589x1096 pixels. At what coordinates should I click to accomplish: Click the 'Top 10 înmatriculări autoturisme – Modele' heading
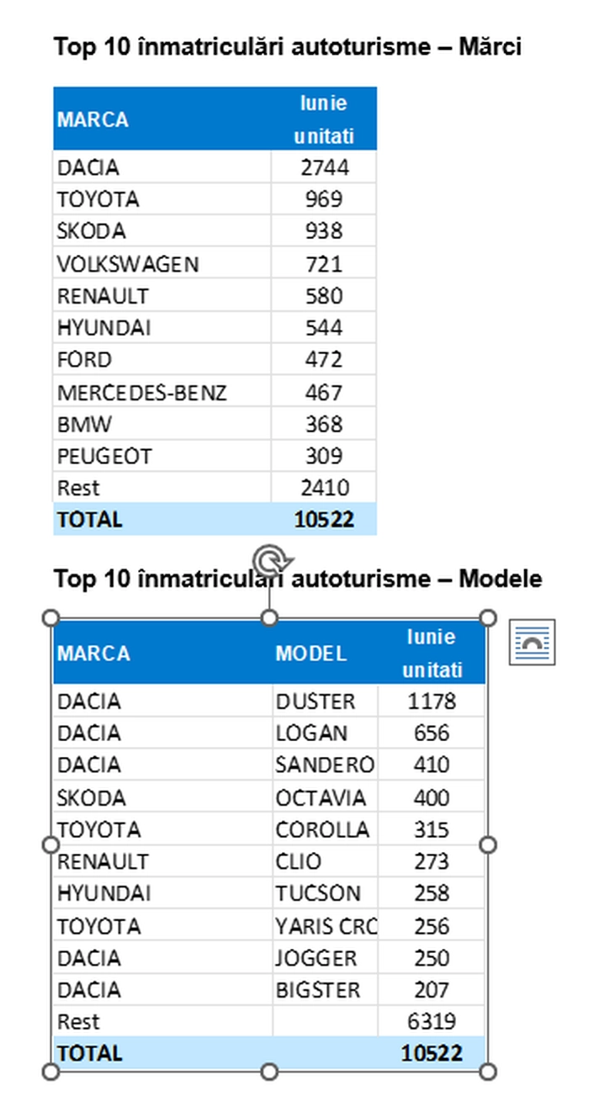pos(298,579)
